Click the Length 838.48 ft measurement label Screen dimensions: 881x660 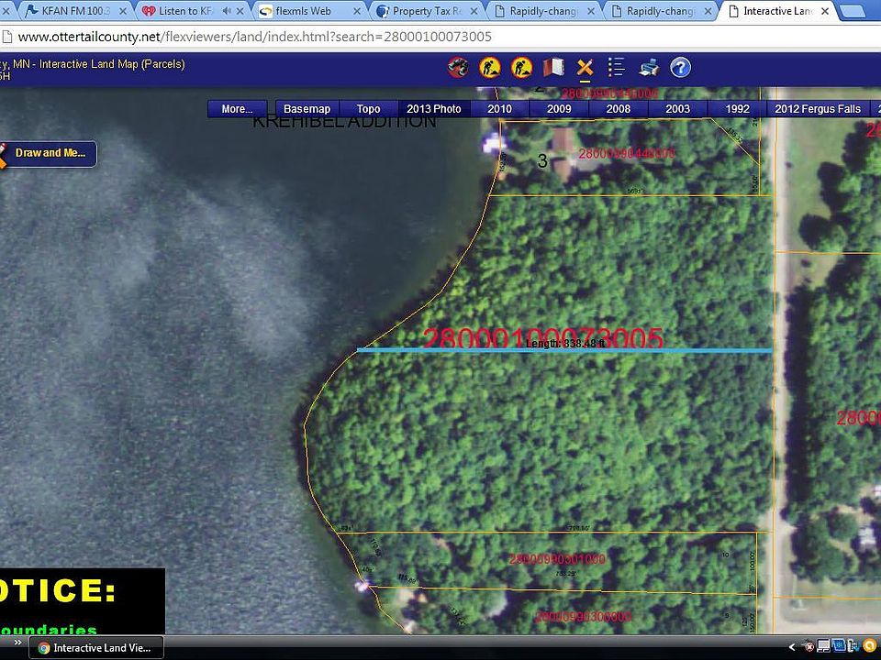pyautogui.click(x=565, y=344)
